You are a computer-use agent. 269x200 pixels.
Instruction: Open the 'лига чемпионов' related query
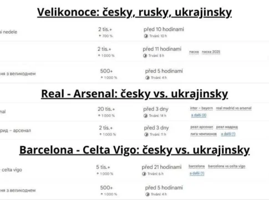(204, 134)
